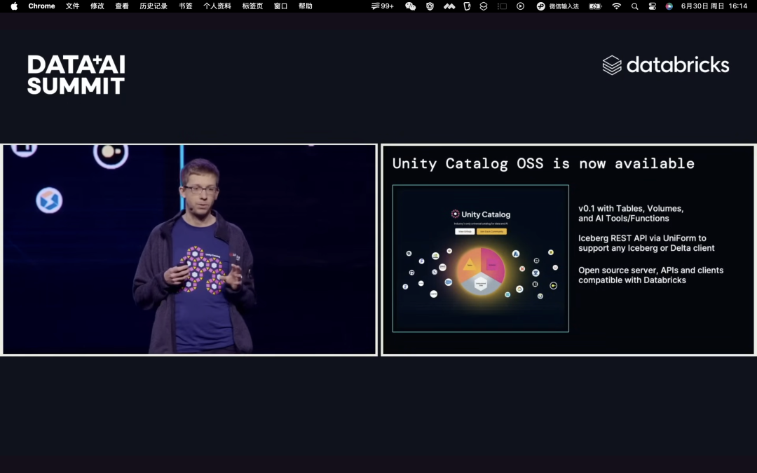This screenshot has width=757, height=473.
Task: Open the 窗口 menu
Action: coord(280,6)
